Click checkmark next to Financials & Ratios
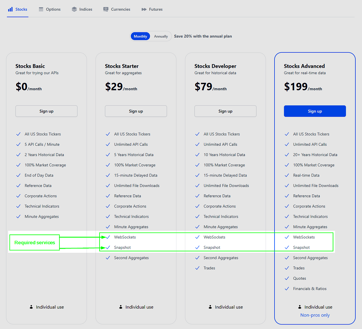Viewport: 362px width, 329px height. click(x=287, y=289)
